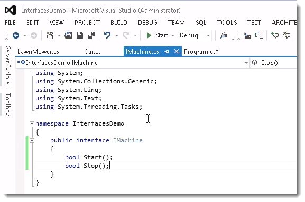Undo the last edit

click(107, 35)
